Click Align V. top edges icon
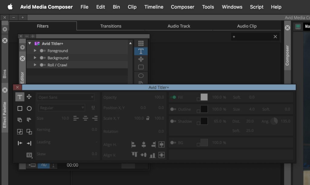310x185 pixels. point(134,154)
